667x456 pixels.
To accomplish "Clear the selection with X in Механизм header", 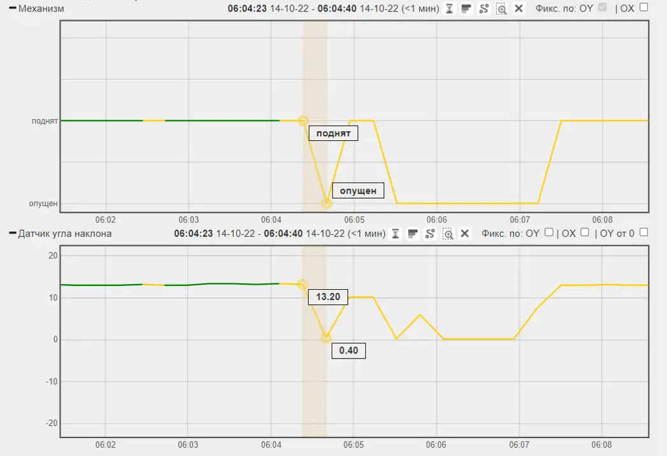I will 519,8.
